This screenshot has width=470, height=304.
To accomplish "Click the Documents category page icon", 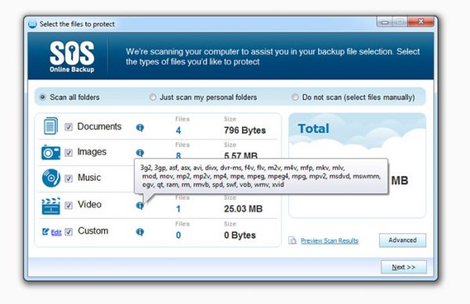I will pyautogui.click(x=50, y=126).
